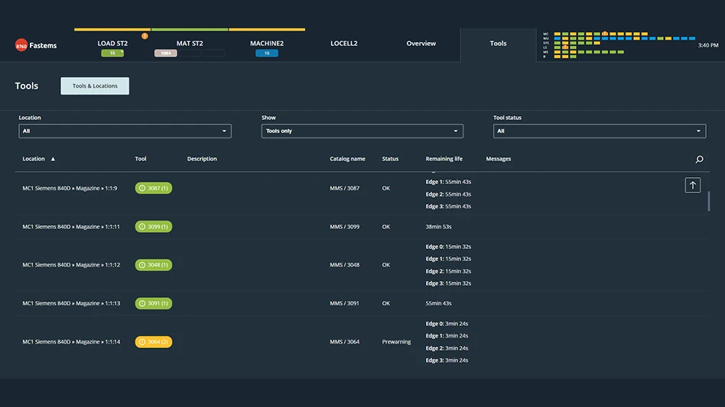Expand the Tool status dropdown

[599, 131]
